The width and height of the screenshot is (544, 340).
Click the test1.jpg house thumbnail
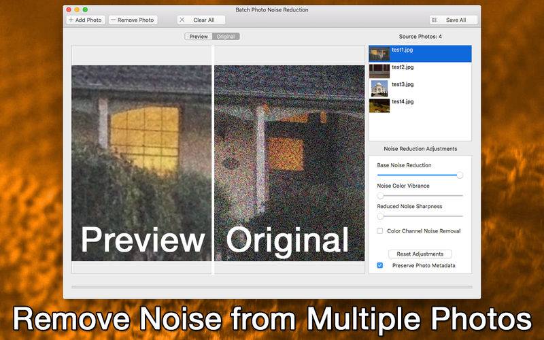pyautogui.click(x=379, y=54)
